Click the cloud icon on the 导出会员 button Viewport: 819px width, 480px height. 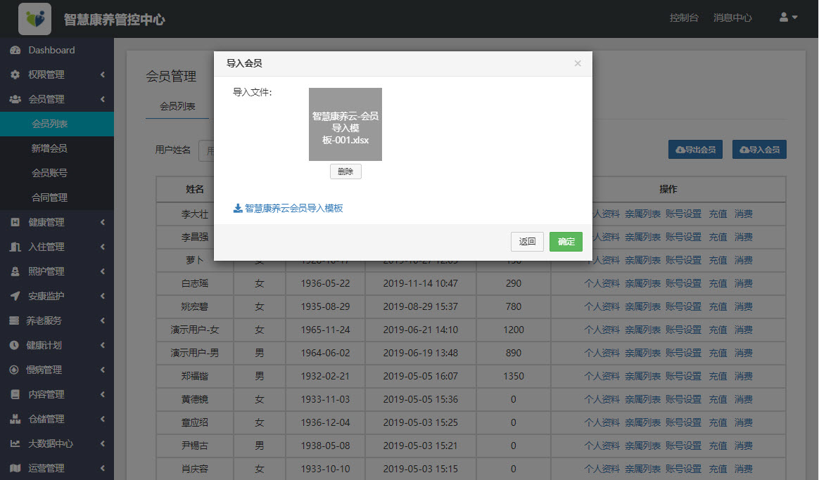point(680,149)
